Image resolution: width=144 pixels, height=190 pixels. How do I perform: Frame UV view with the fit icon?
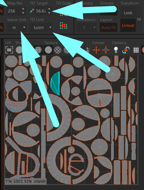point(9,50)
